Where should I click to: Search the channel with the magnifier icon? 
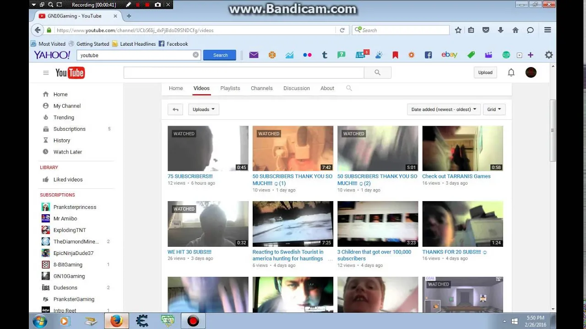(x=349, y=88)
